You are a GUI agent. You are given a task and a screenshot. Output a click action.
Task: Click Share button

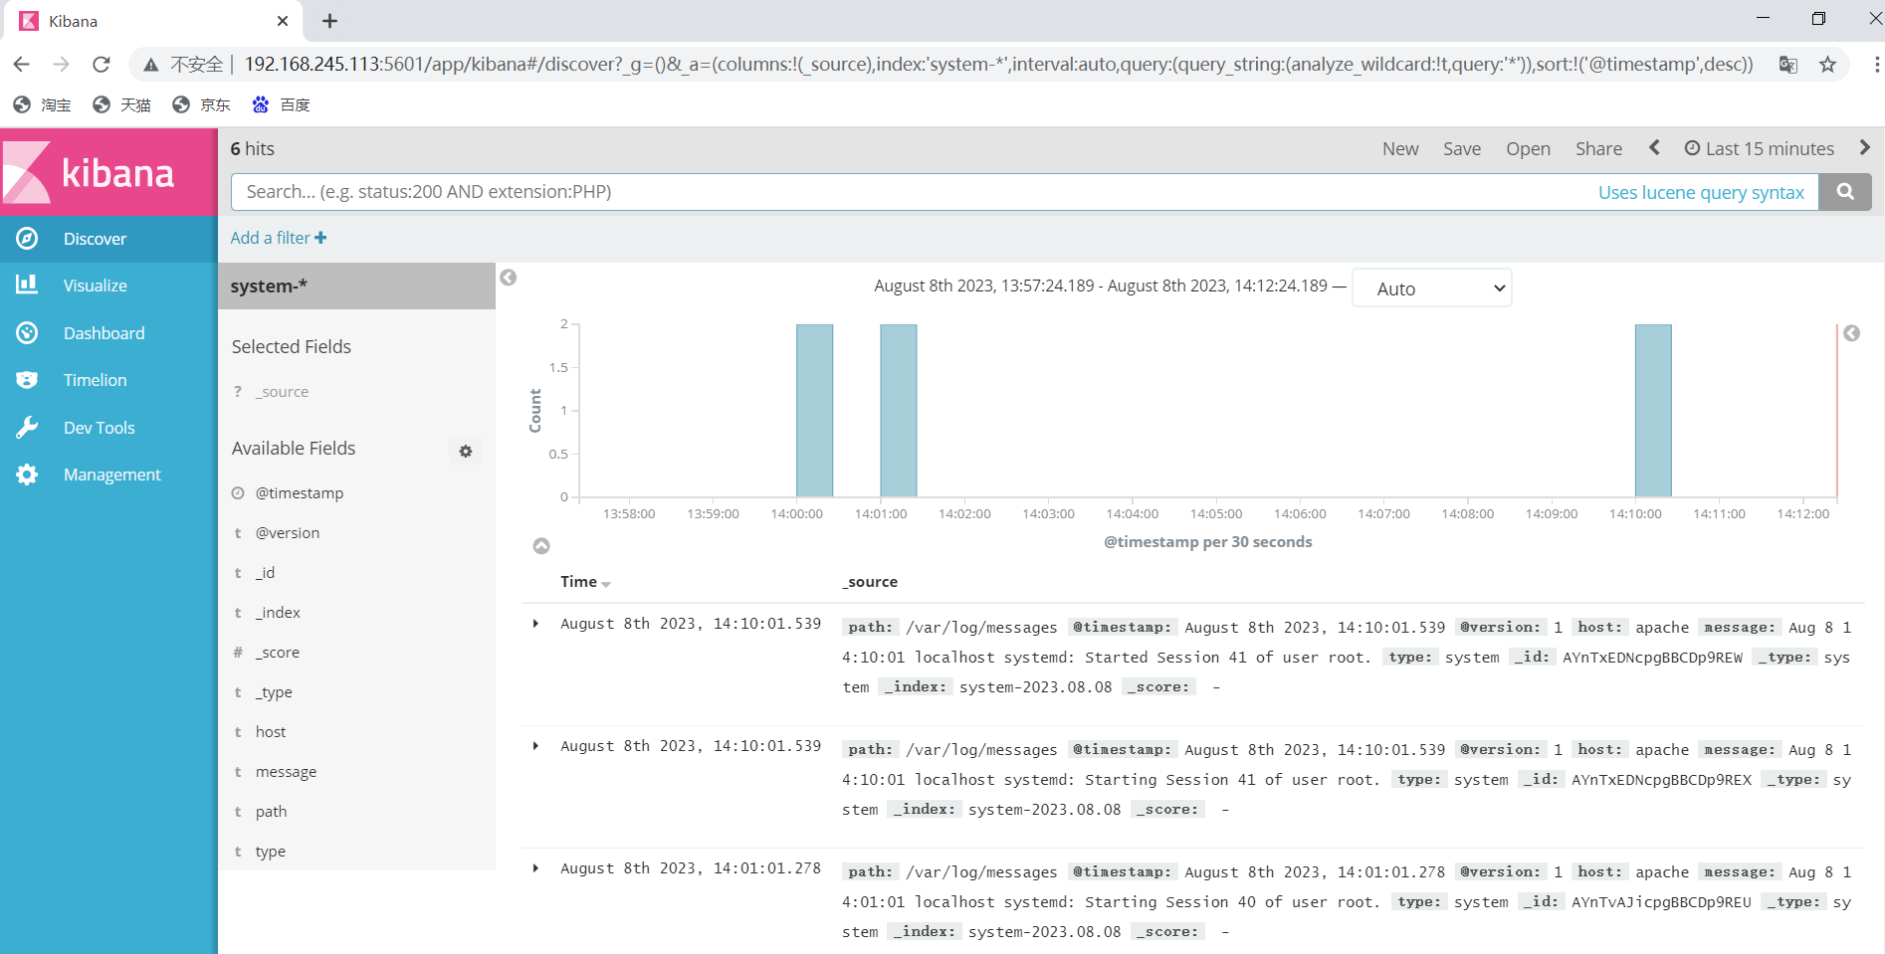1598,148
